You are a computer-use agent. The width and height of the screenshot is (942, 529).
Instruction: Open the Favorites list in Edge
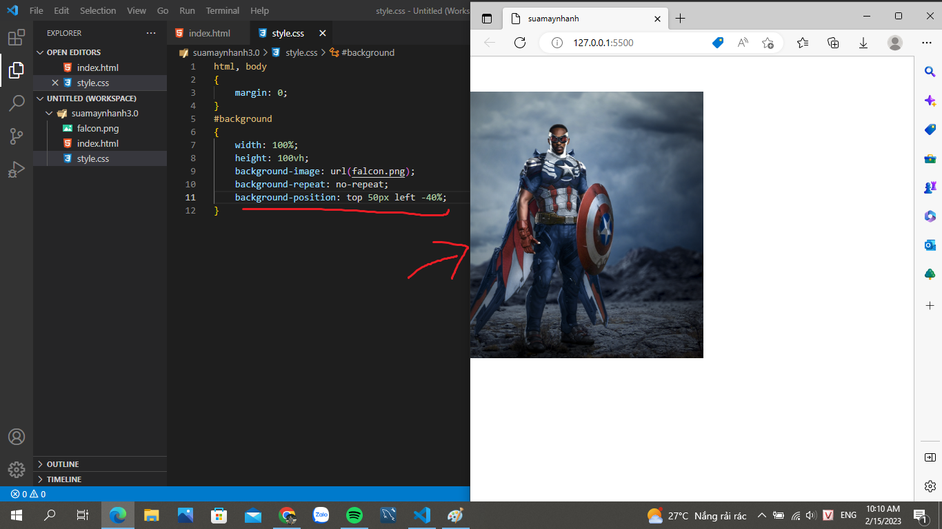[x=803, y=43]
